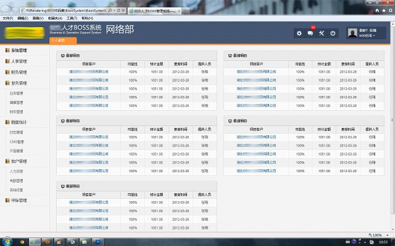The width and height of the screenshot is (395, 246).
Task: Open Photoshop from the Windows taskbar
Action: [97, 243]
